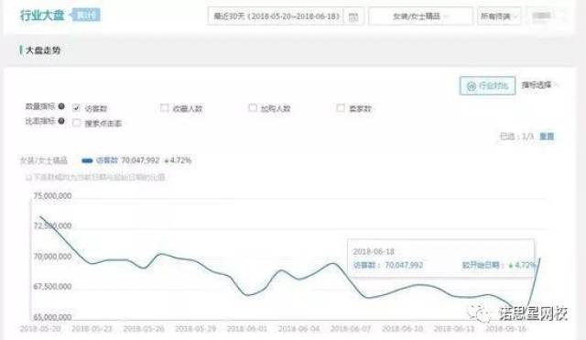This screenshot has width=586, height=340.
Task: Click the 重置 reset link
Action: pos(547,137)
